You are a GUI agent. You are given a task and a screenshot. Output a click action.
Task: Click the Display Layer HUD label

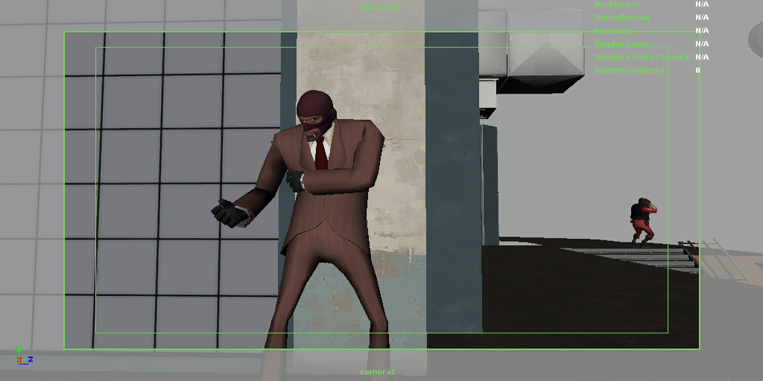point(624,44)
